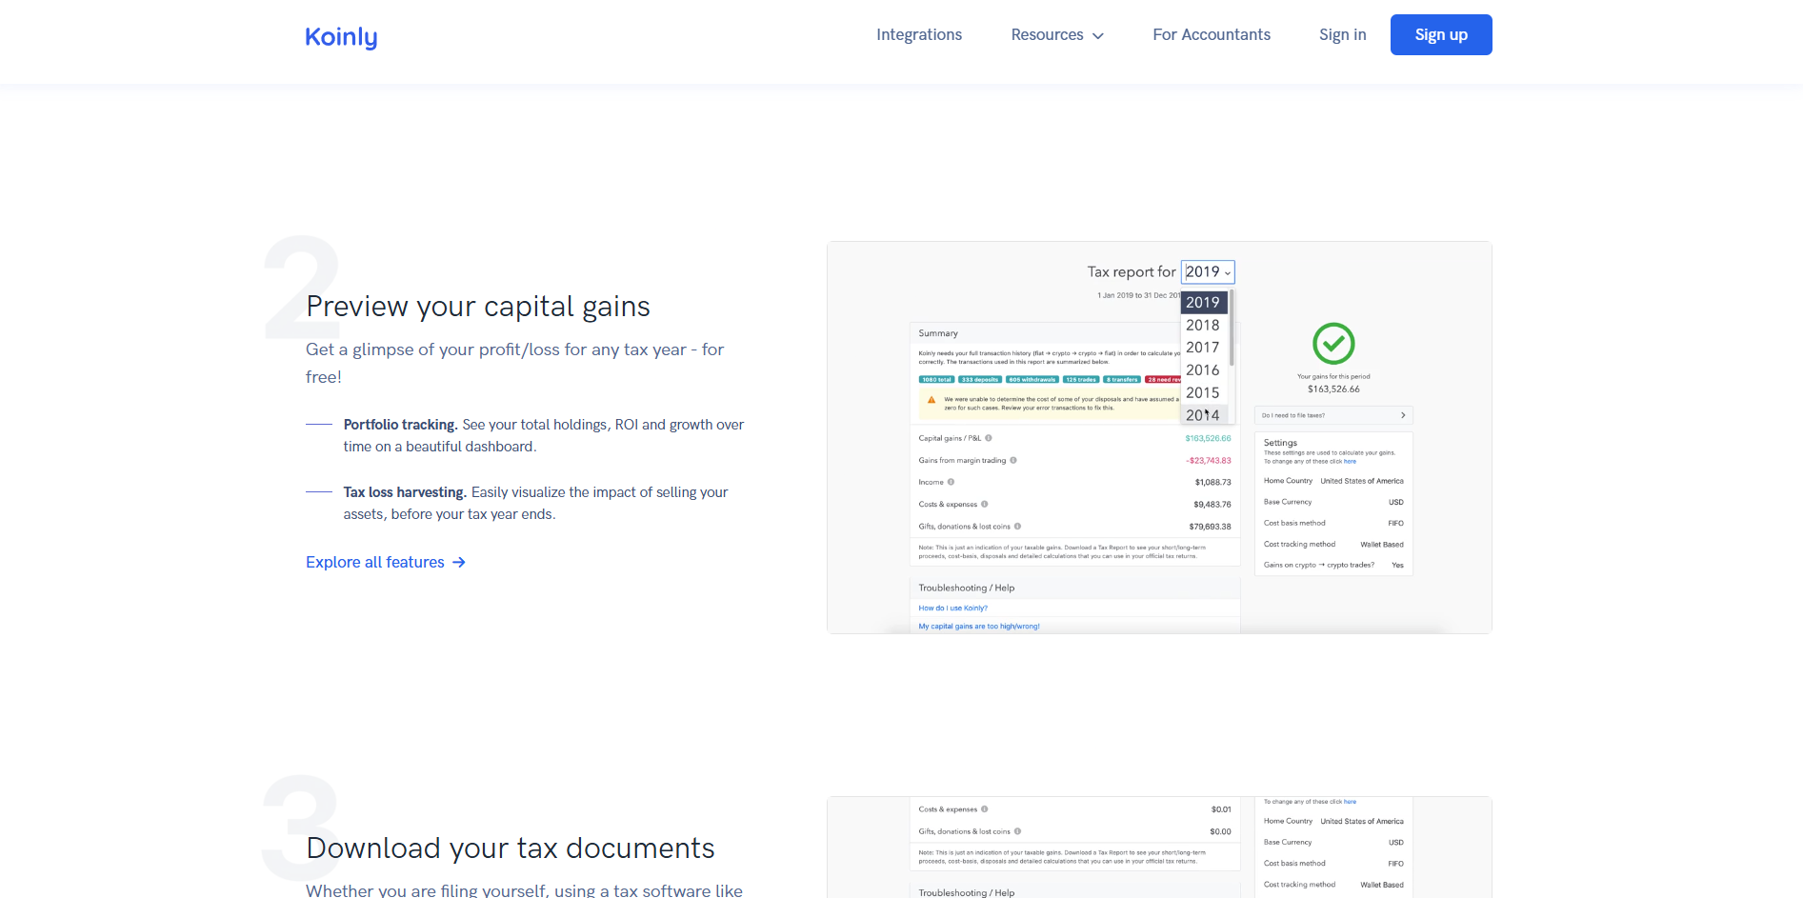Go to the Integrations page

pos(919,35)
